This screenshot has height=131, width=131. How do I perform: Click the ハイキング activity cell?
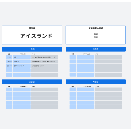tap(22, 61)
